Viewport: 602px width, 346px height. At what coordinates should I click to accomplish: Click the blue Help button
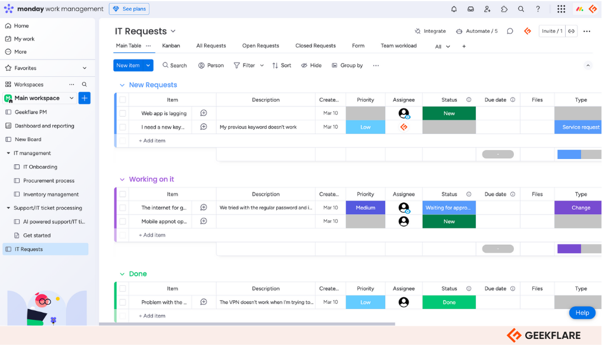[582, 313]
